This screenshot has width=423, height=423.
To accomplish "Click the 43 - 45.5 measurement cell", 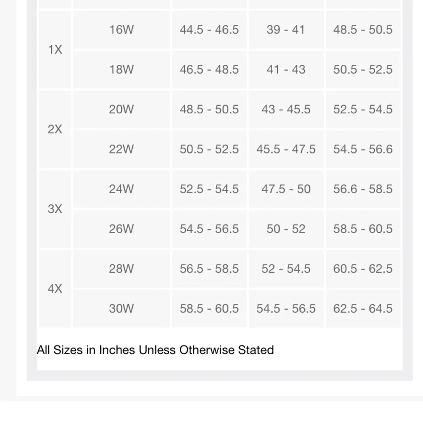I will (286, 109).
